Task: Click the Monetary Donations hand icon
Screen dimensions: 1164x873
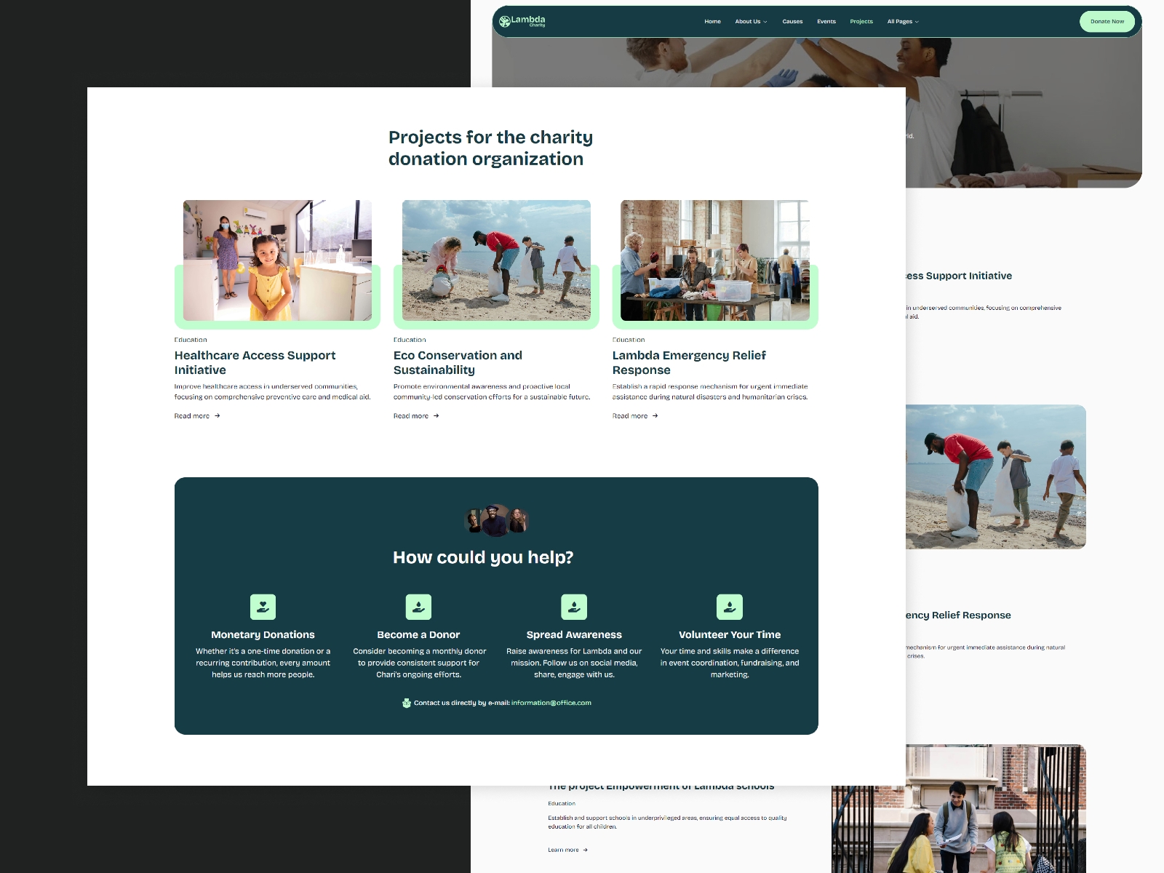Action: coord(263,607)
